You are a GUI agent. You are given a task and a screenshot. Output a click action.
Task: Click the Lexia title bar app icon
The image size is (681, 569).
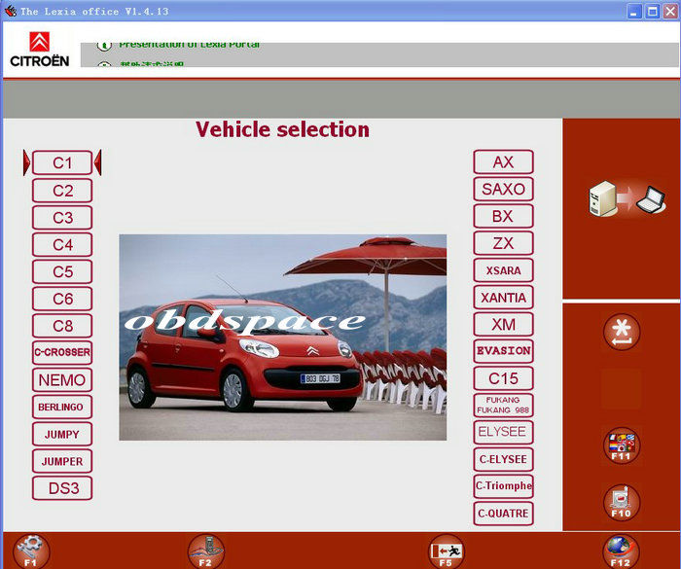pos(11,11)
